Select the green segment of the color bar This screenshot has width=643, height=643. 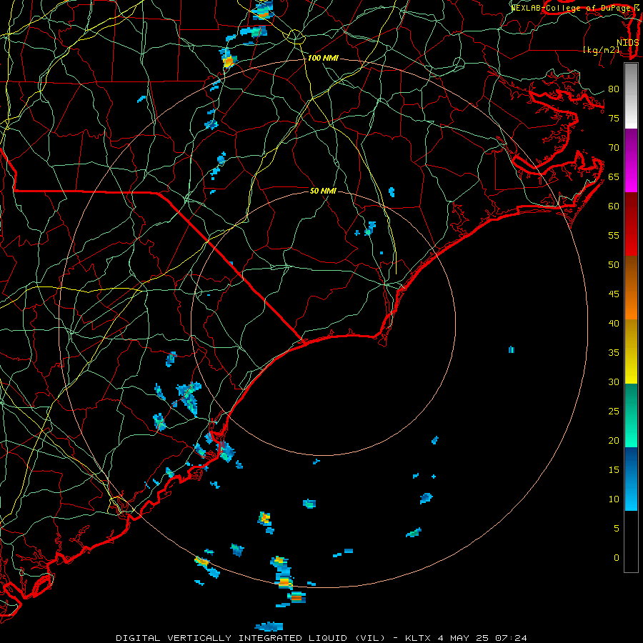[631, 415]
